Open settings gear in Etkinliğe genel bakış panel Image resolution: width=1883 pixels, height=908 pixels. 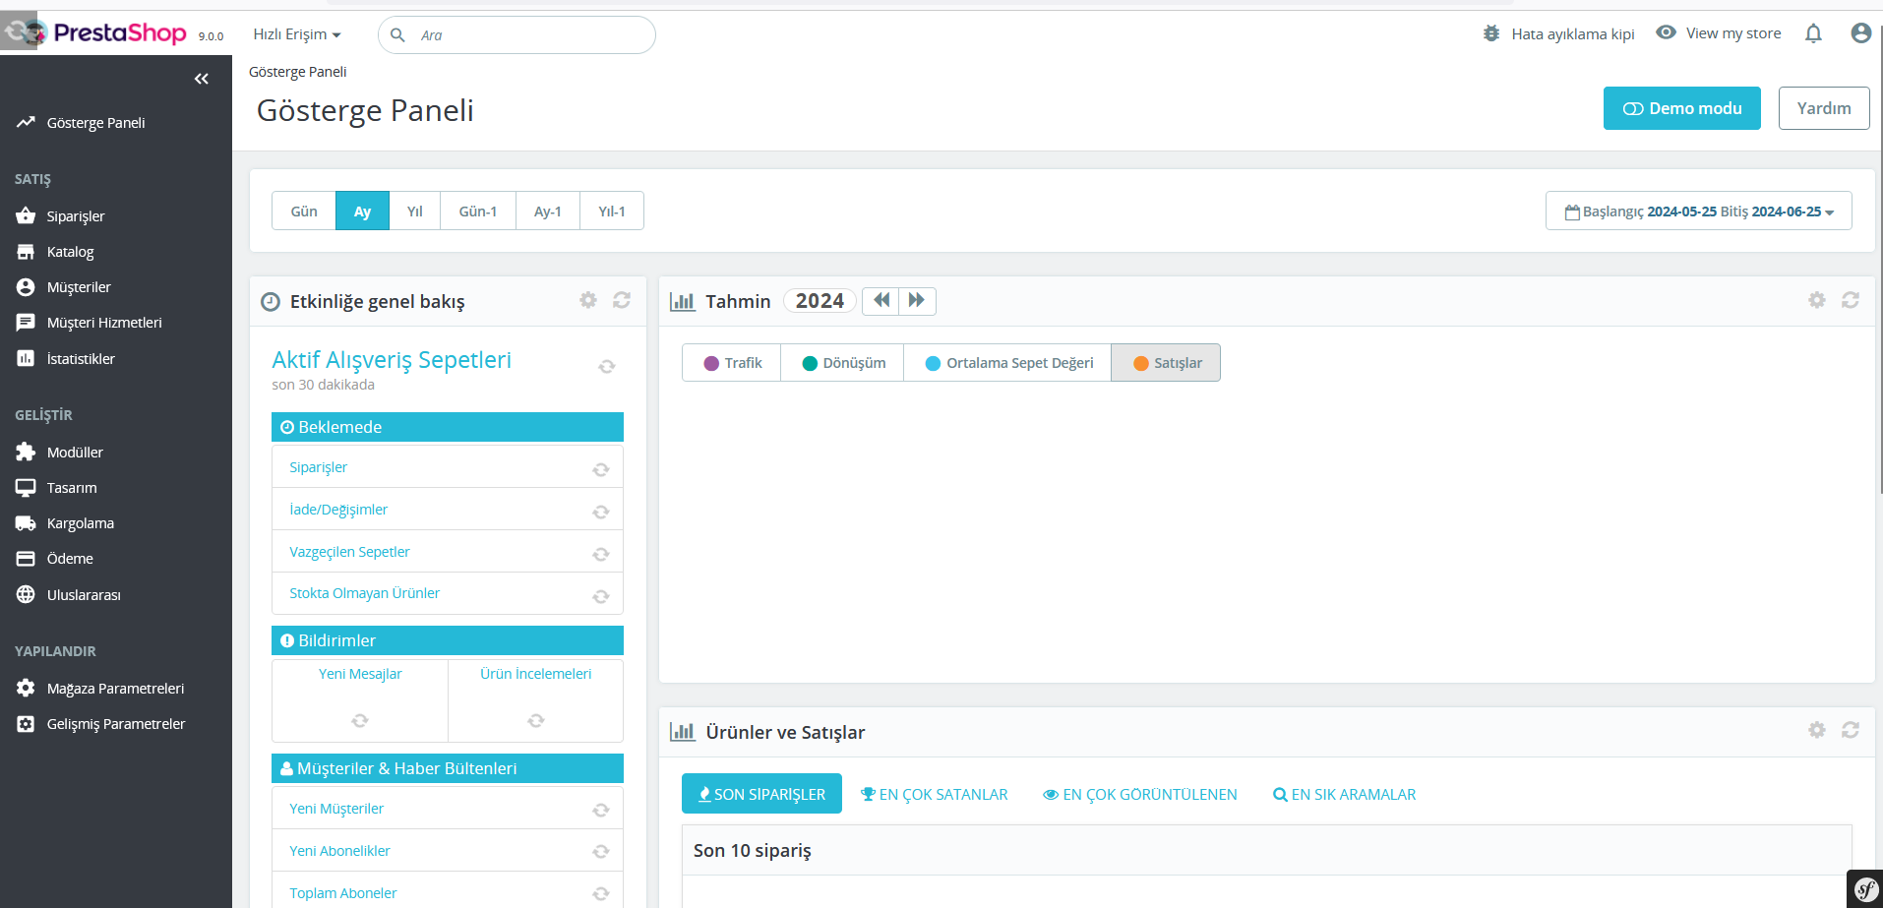588,300
